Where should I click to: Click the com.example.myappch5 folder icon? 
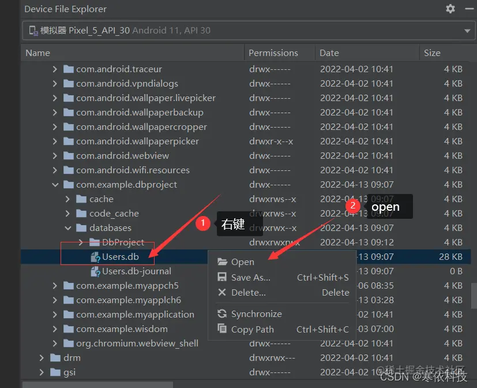[69, 286]
